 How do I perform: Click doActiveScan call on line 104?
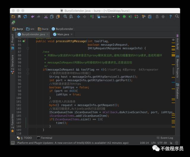[129, 112]
